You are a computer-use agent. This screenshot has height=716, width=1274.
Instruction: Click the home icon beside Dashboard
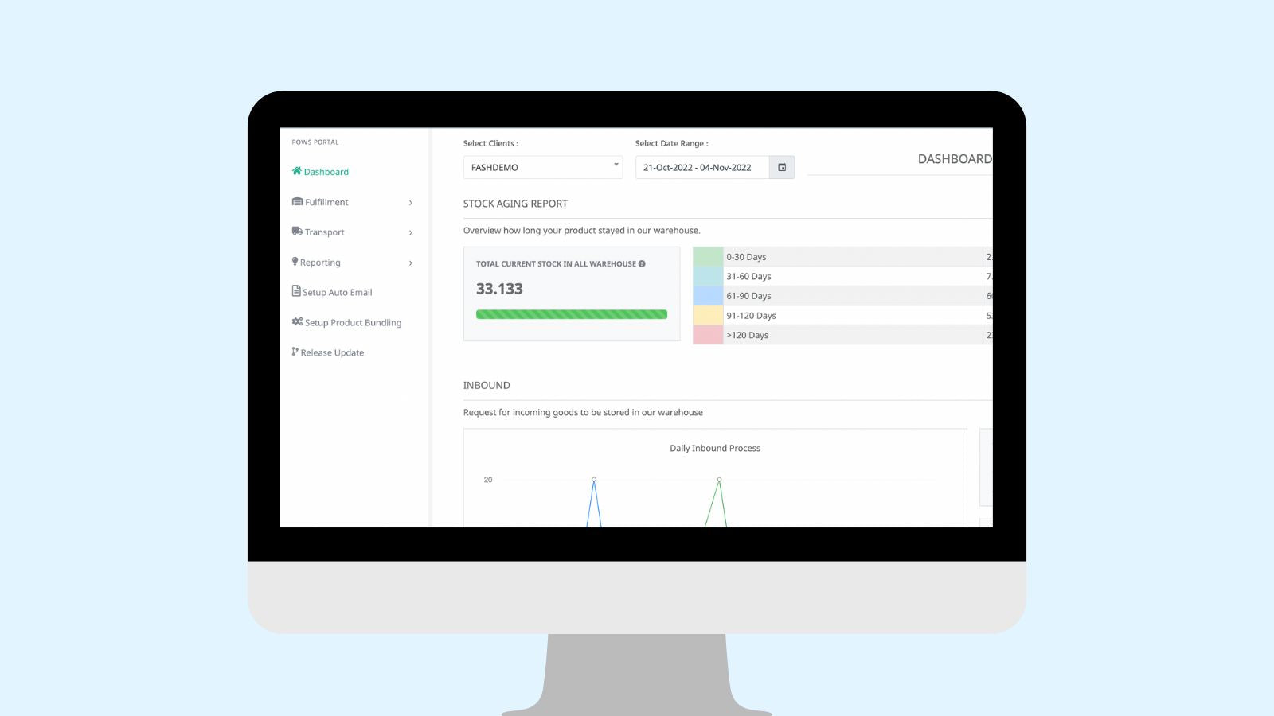(x=295, y=171)
